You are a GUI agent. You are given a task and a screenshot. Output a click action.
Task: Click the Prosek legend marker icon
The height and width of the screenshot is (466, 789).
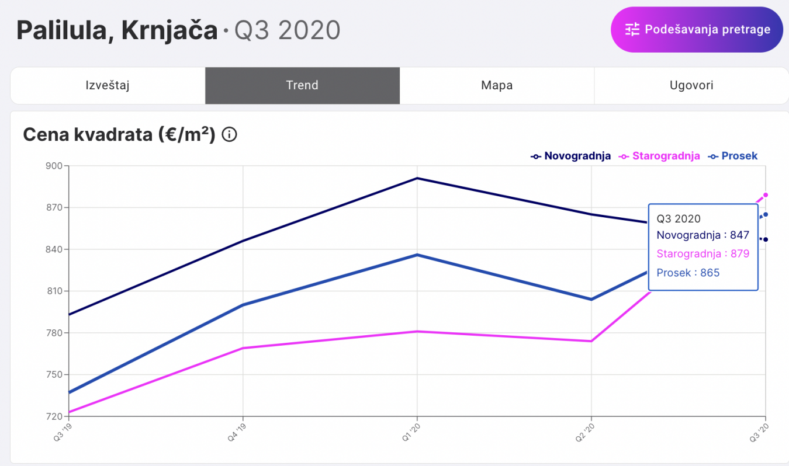pyautogui.click(x=713, y=157)
